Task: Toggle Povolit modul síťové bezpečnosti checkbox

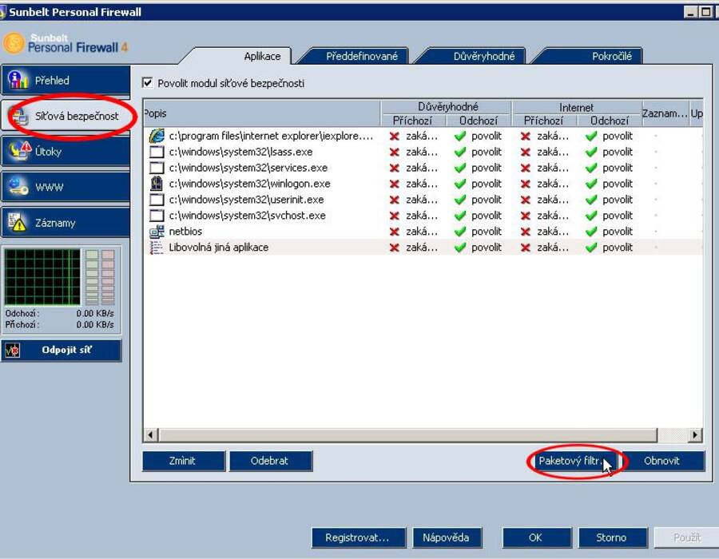Action: [x=147, y=83]
